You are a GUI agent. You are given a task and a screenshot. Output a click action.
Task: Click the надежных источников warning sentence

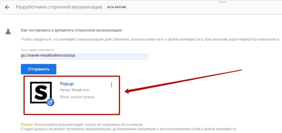tap(89, 124)
